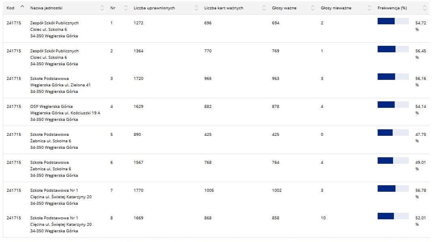Image resolution: width=432 pixels, height=242 pixels.
Task: Click the Głosy nieważne header label
Action: pyautogui.click(x=336, y=8)
